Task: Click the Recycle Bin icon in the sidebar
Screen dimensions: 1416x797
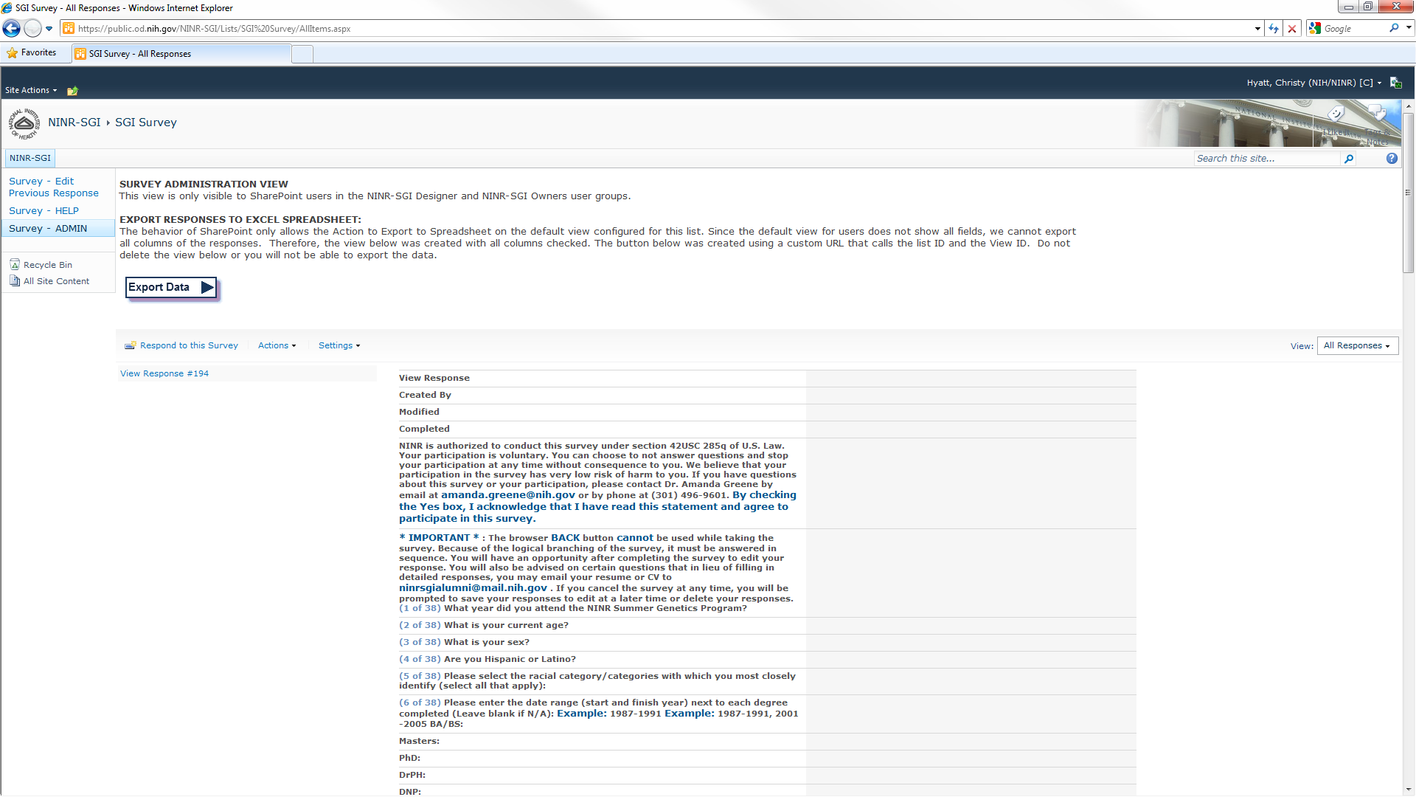Action: pyautogui.click(x=15, y=264)
